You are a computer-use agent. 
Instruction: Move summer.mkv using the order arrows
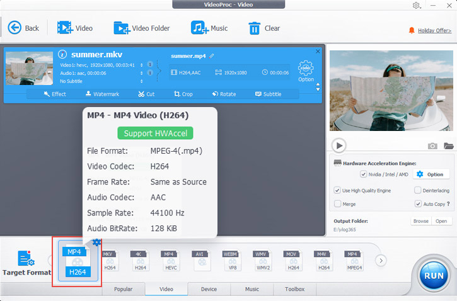[318, 87]
